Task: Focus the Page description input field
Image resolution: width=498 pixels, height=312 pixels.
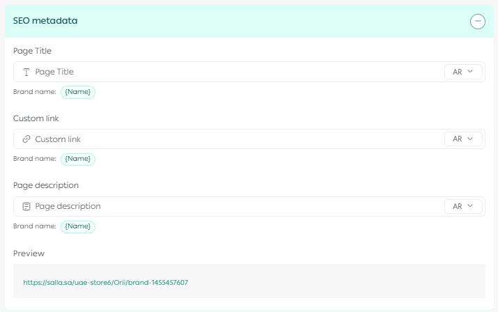Action: pyautogui.click(x=230, y=206)
